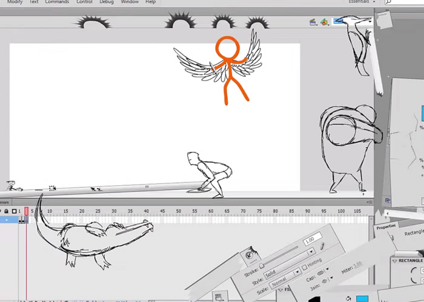Click the Edit Scene clapperboard icon
This screenshot has height=302, width=424.
(x=313, y=22)
